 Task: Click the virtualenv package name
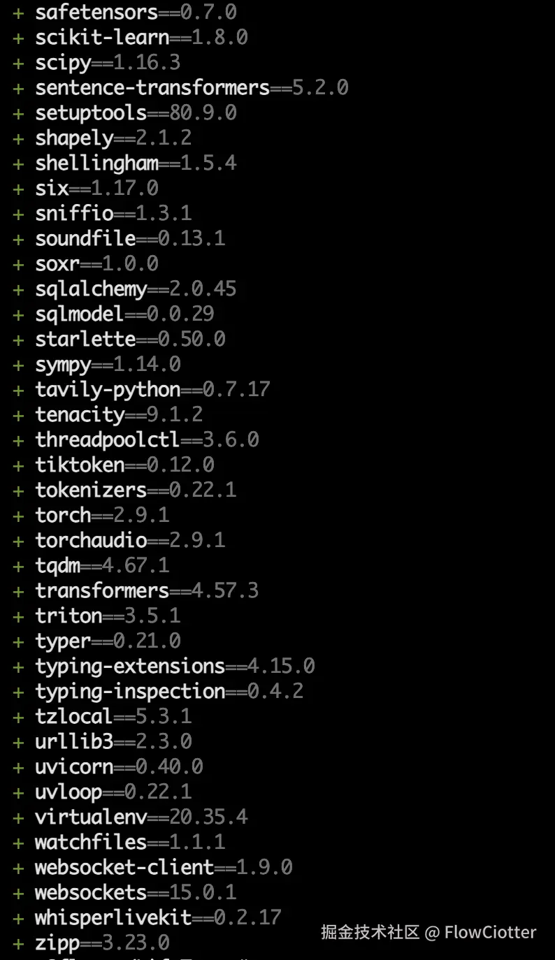[91, 817]
